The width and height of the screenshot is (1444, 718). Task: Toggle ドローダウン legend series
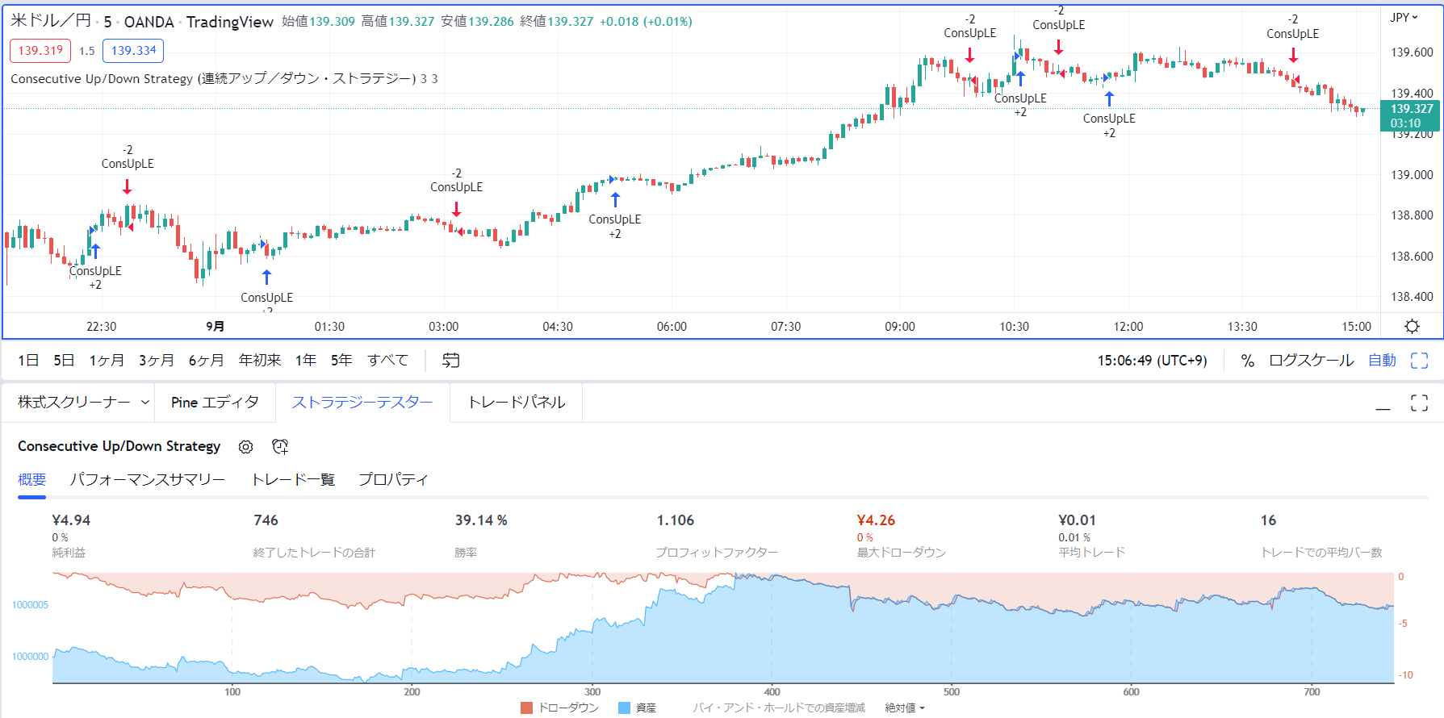point(560,708)
